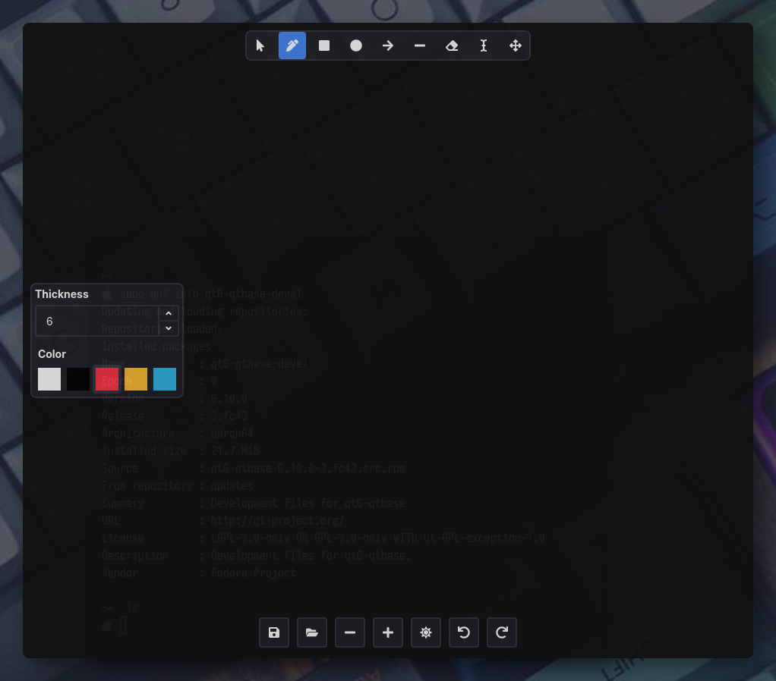This screenshot has height=681, width=776.
Task: Open a file with folder icon
Action: tap(312, 632)
